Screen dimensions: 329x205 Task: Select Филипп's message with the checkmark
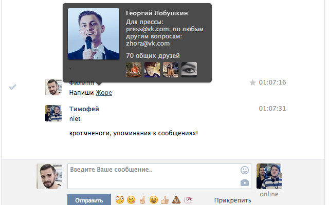pyautogui.click(x=12, y=87)
